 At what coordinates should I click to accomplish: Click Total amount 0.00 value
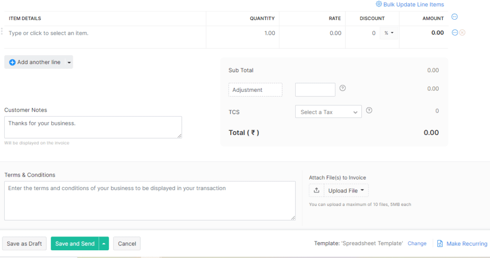[431, 133]
